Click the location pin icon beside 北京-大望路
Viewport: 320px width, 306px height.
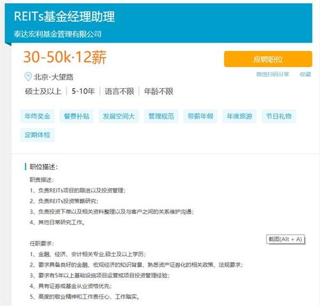(x=28, y=77)
